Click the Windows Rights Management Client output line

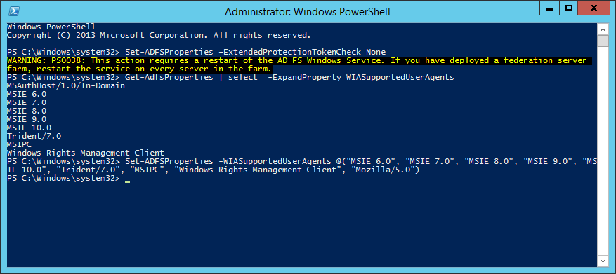coord(86,153)
